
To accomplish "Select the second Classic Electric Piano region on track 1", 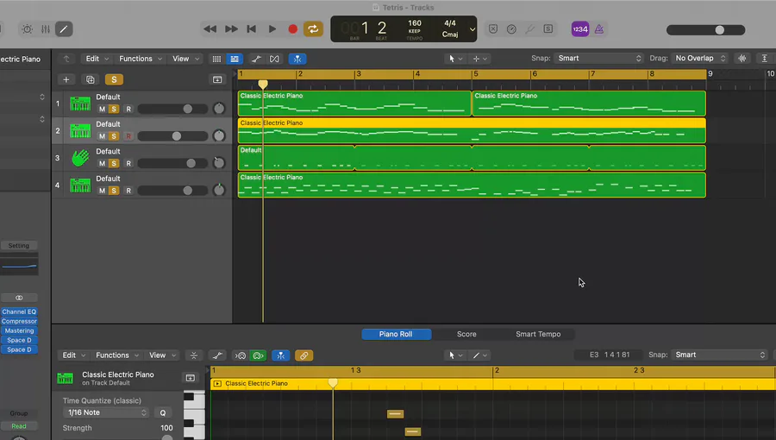I will (589, 103).
